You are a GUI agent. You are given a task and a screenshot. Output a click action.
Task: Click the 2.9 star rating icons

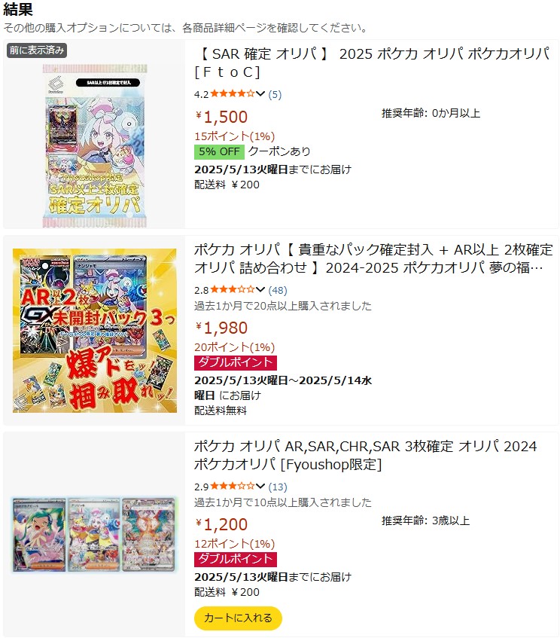coord(233,487)
